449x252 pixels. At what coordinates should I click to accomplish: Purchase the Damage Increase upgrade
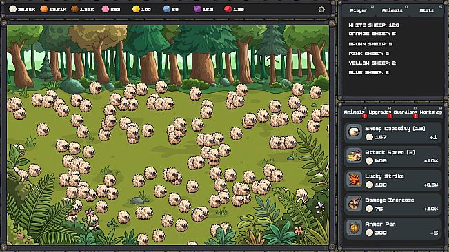pyautogui.click(x=393, y=204)
